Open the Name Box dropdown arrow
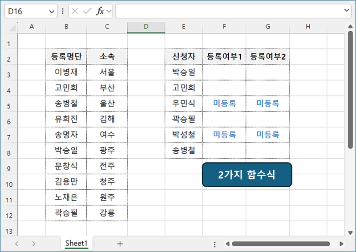The height and width of the screenshot is (252, 356). click(x=52, y=11)
